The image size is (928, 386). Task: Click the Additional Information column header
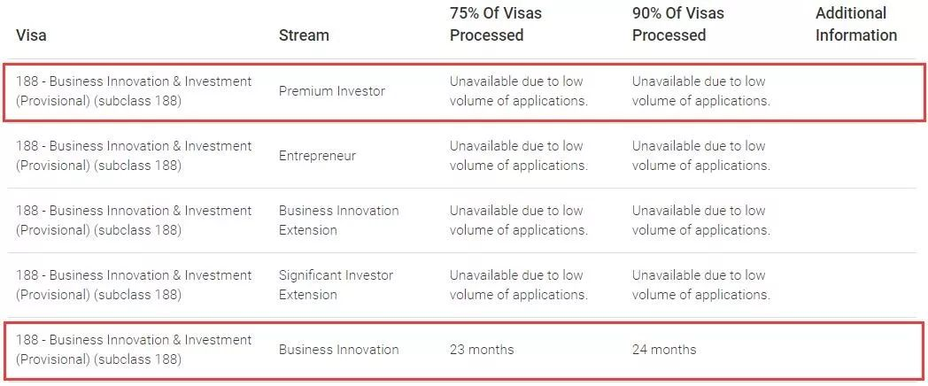tap(855, 25)
